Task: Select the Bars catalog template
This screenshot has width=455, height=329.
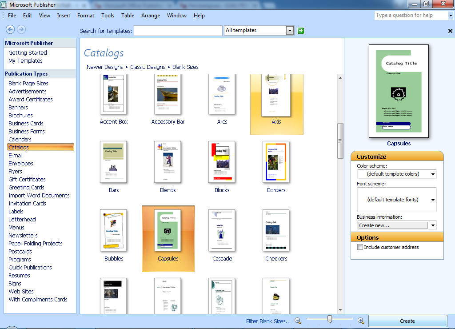Action: 113,167
